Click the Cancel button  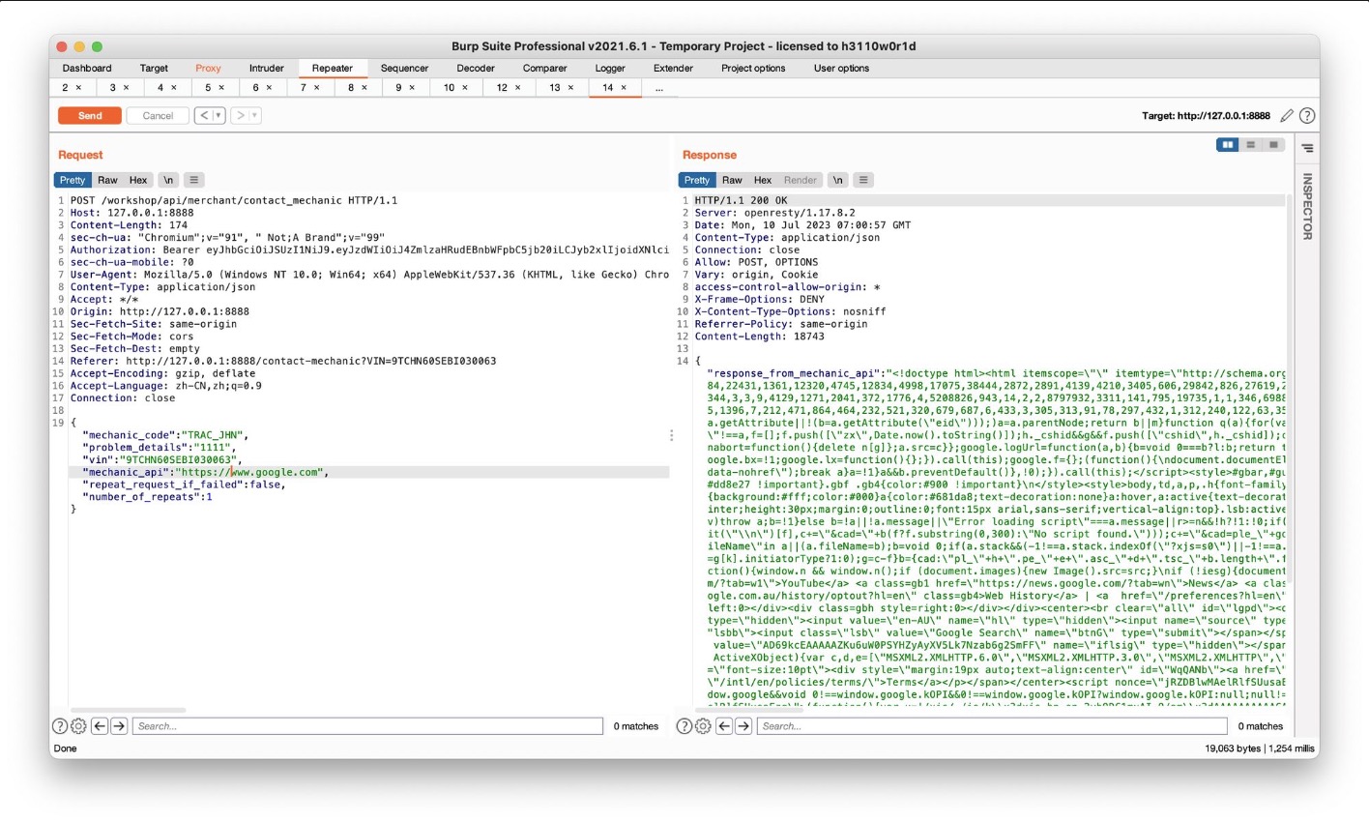tap(158, 116)
